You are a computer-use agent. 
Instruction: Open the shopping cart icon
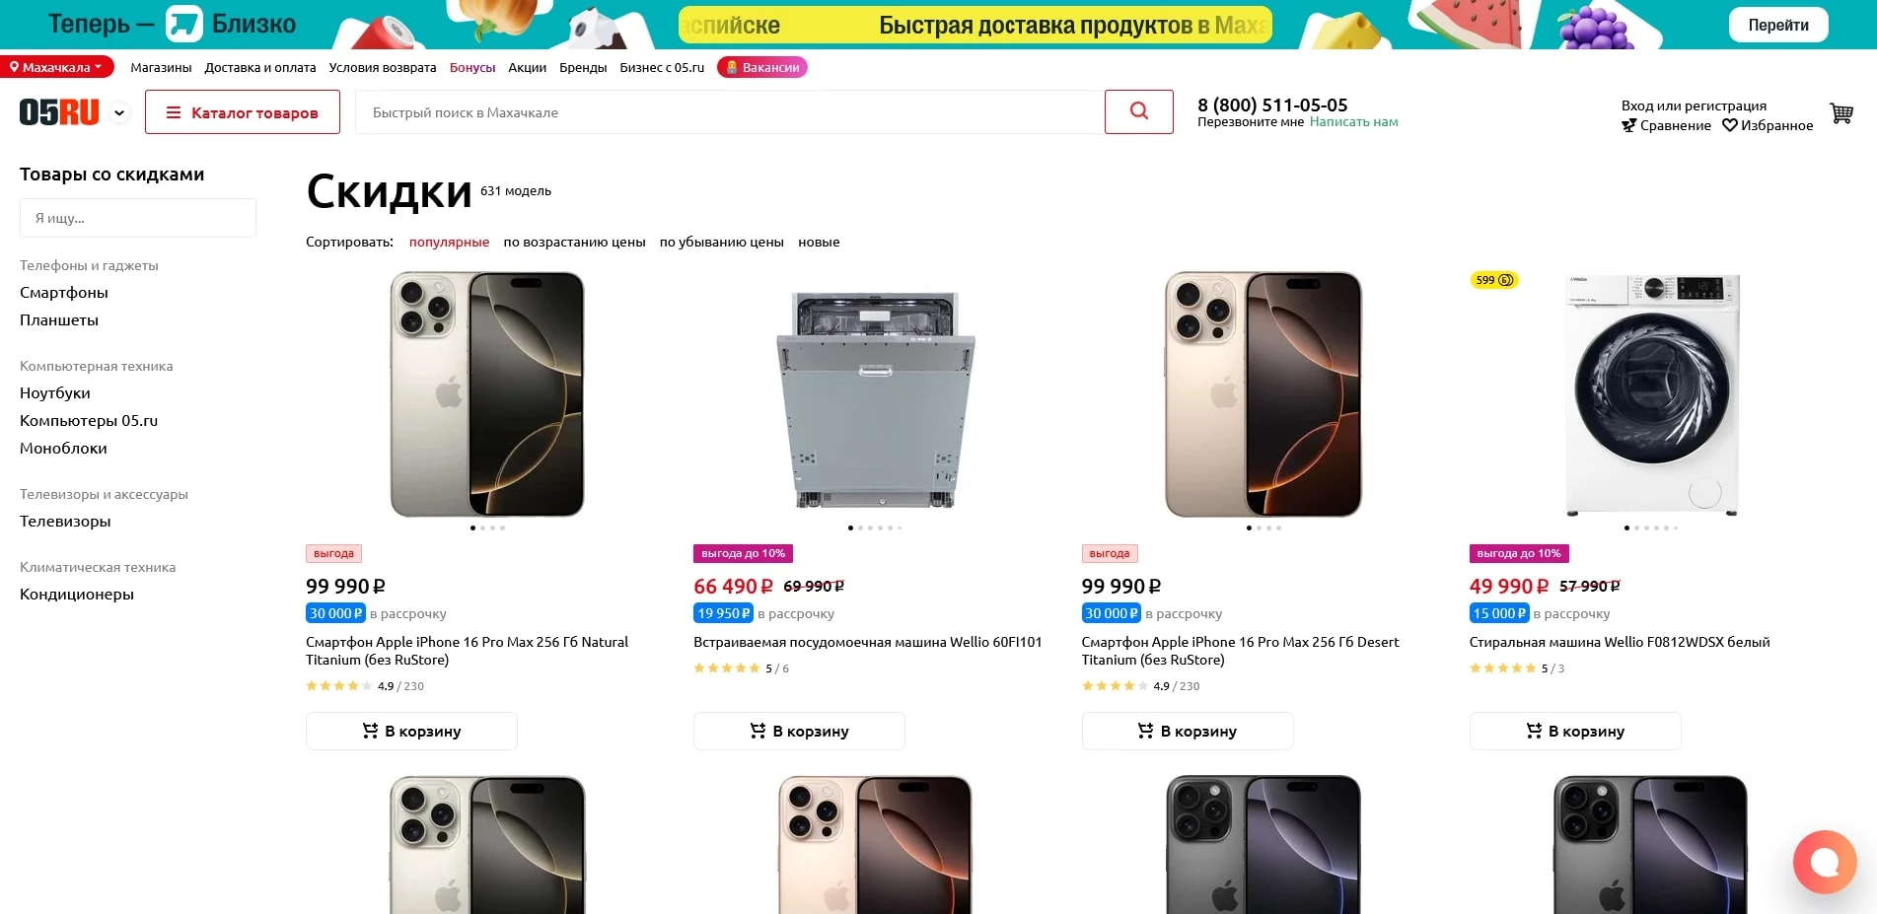click(1841, 113)
